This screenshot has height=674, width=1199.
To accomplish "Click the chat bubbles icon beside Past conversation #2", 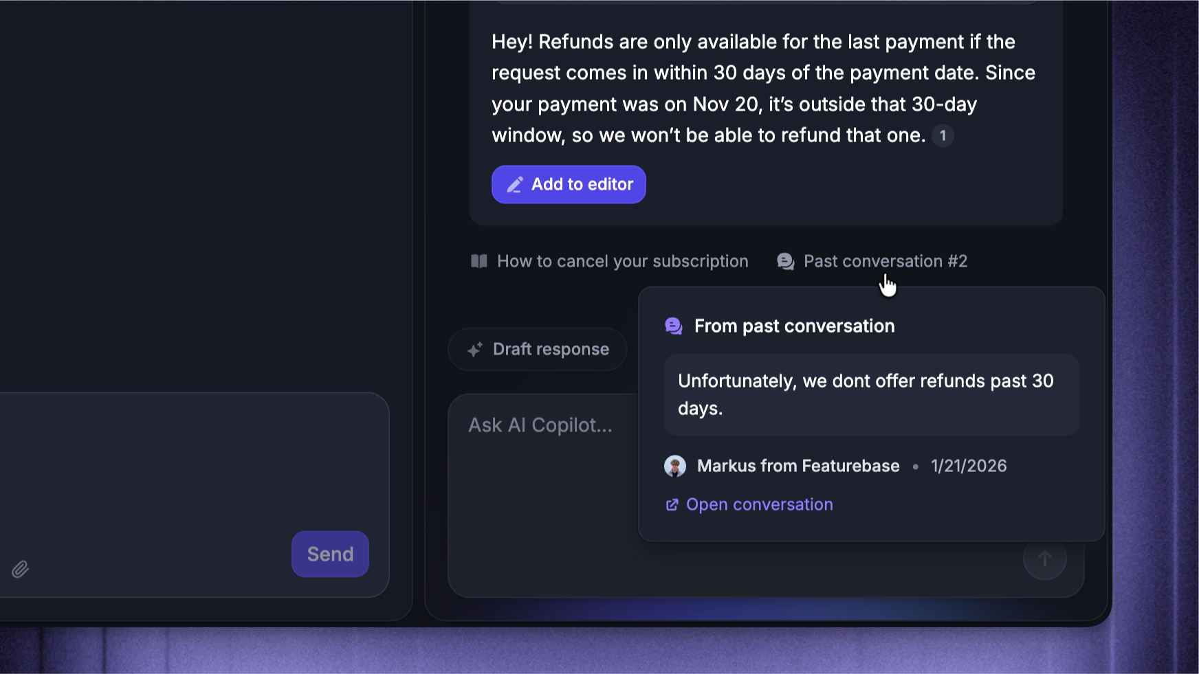I will [786, 261].
